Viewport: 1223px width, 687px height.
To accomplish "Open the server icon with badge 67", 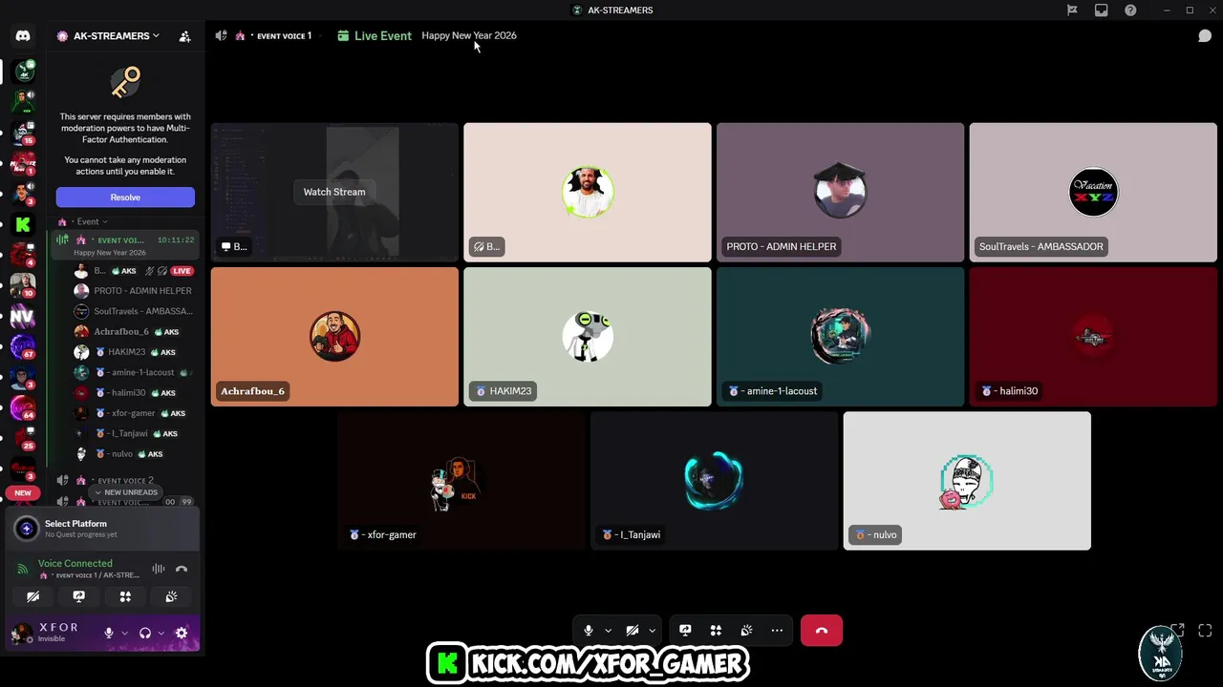I will click(x=23, y=347).
